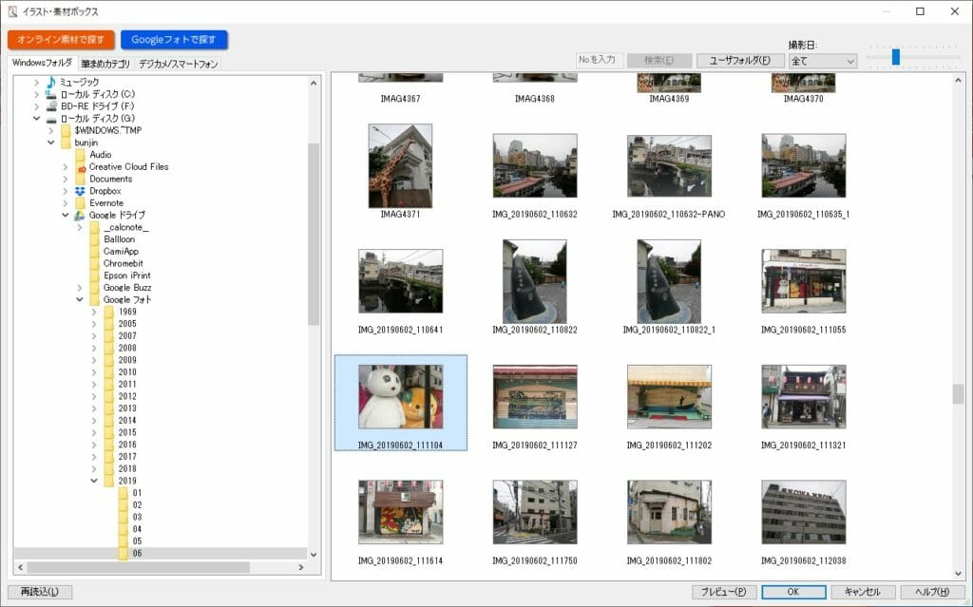Click the Documents folder icon

(80, 179)
